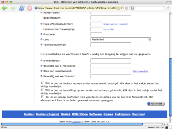Click the vertical scrollbar up arrow
Viewport: 172px width, 129px height.
171,118
